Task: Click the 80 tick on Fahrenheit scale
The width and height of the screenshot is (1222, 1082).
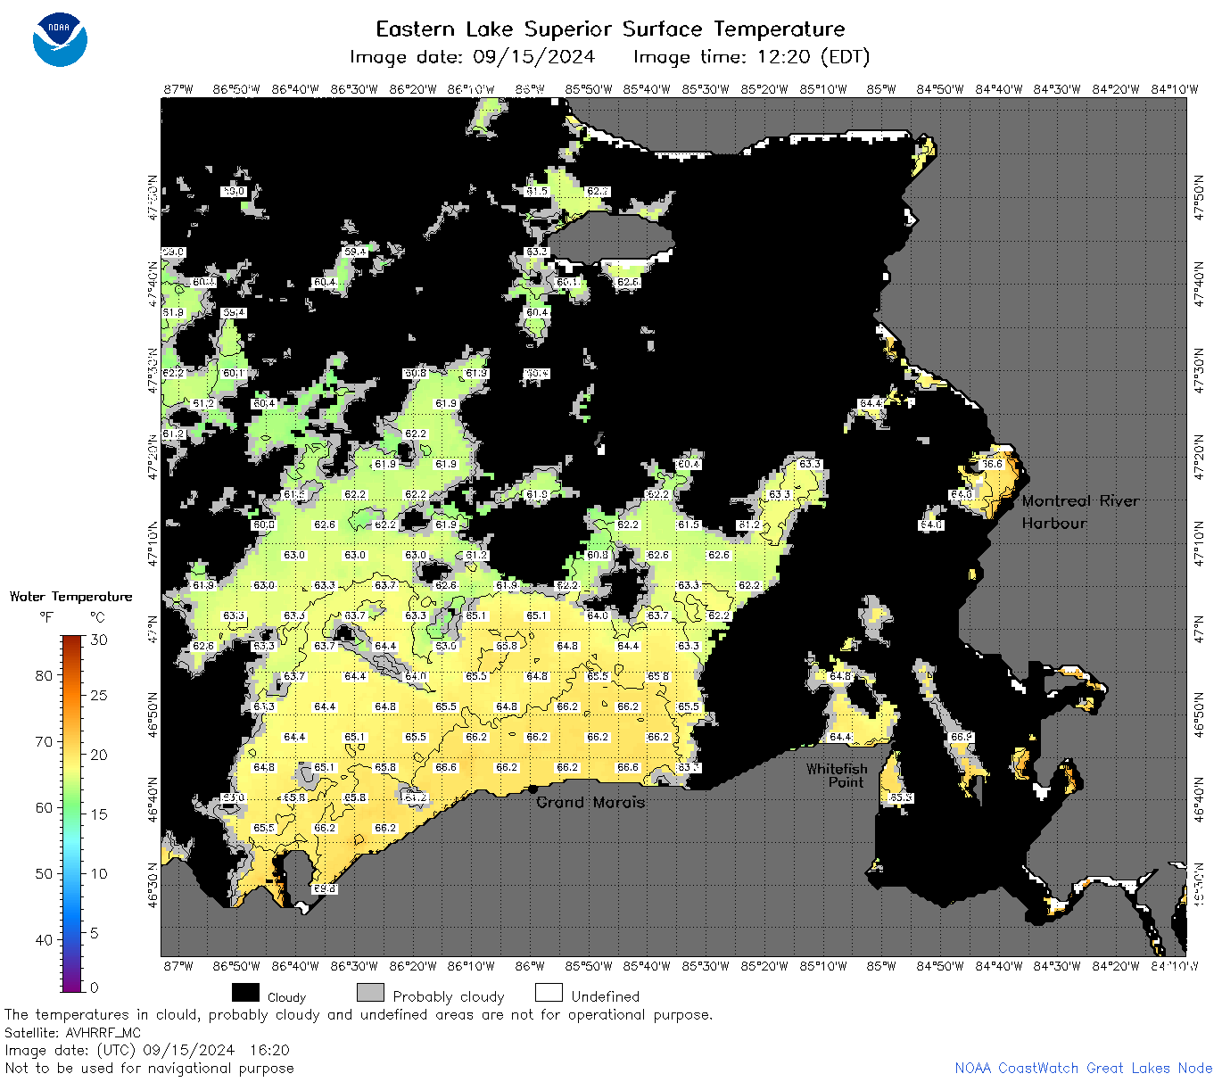Action: (x=44, y=675)
